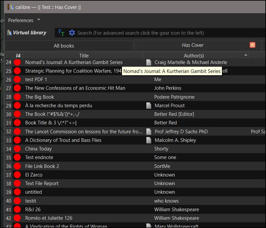The height and width of the screenshot is (228, 266).
Task: Select 'Roméo et Juliette 126' title
Action: click(49, 218)
